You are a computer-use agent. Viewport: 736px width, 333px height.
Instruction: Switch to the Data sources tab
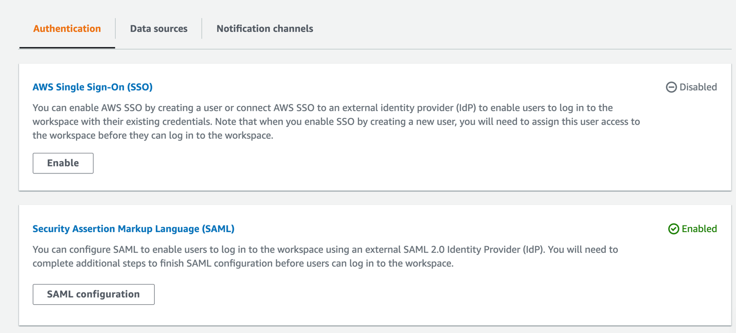pos(158,29)
